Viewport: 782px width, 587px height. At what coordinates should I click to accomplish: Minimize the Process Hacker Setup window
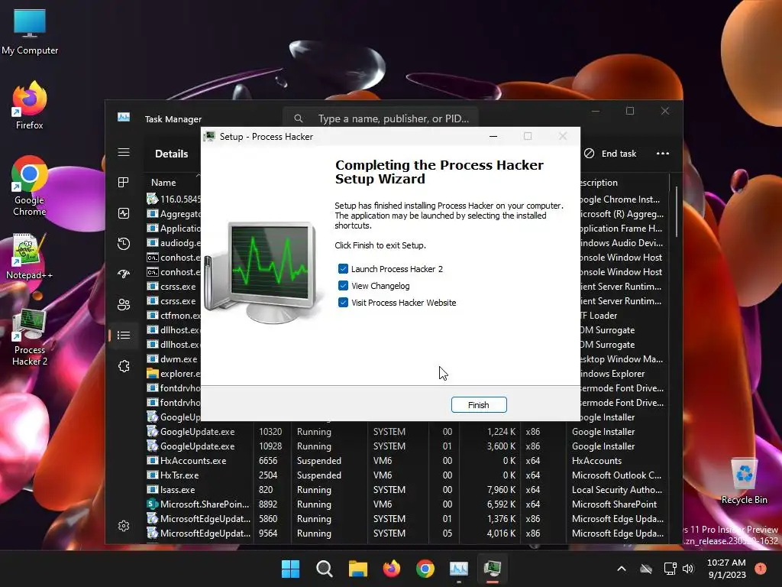click(493, 136)
